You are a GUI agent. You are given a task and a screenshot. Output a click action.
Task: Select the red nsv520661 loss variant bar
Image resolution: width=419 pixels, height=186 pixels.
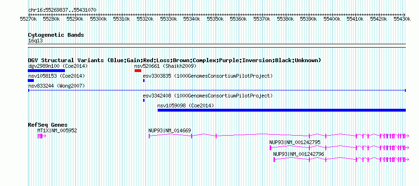(x=138, y=71)
